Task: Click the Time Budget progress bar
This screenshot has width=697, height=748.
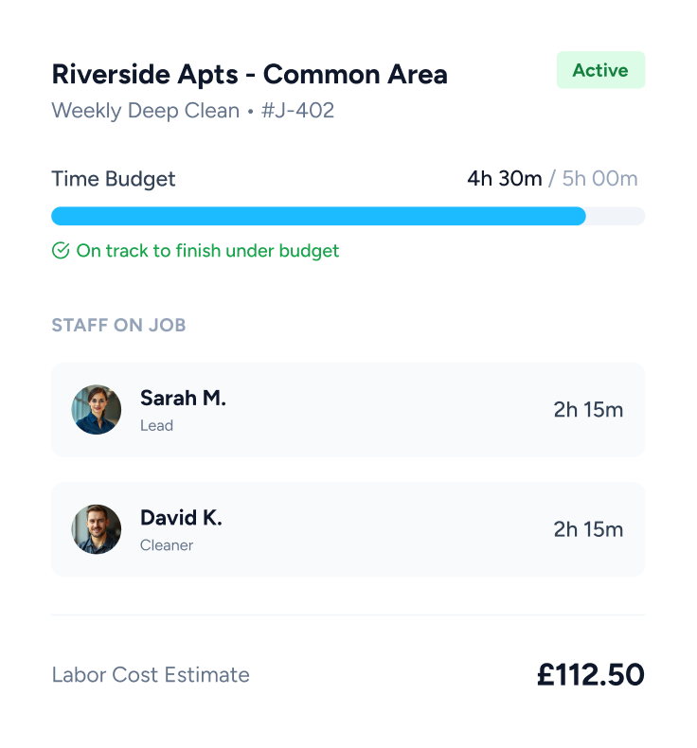Action: 348,216
